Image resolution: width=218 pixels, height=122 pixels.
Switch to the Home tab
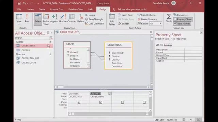click(30, 9)
